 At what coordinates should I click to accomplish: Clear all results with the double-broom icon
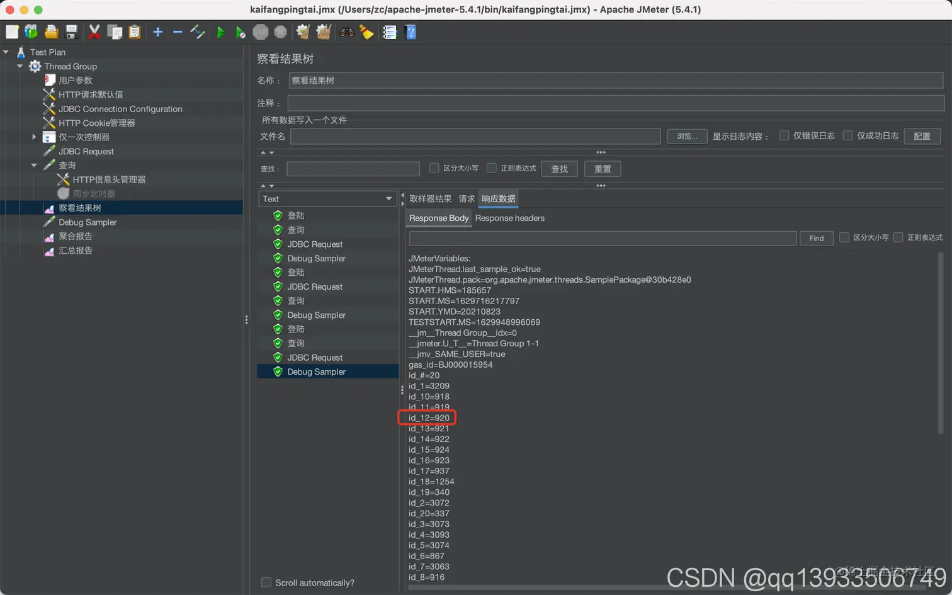324,32
